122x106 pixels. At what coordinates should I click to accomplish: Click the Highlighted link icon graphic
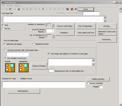[23, 68]
